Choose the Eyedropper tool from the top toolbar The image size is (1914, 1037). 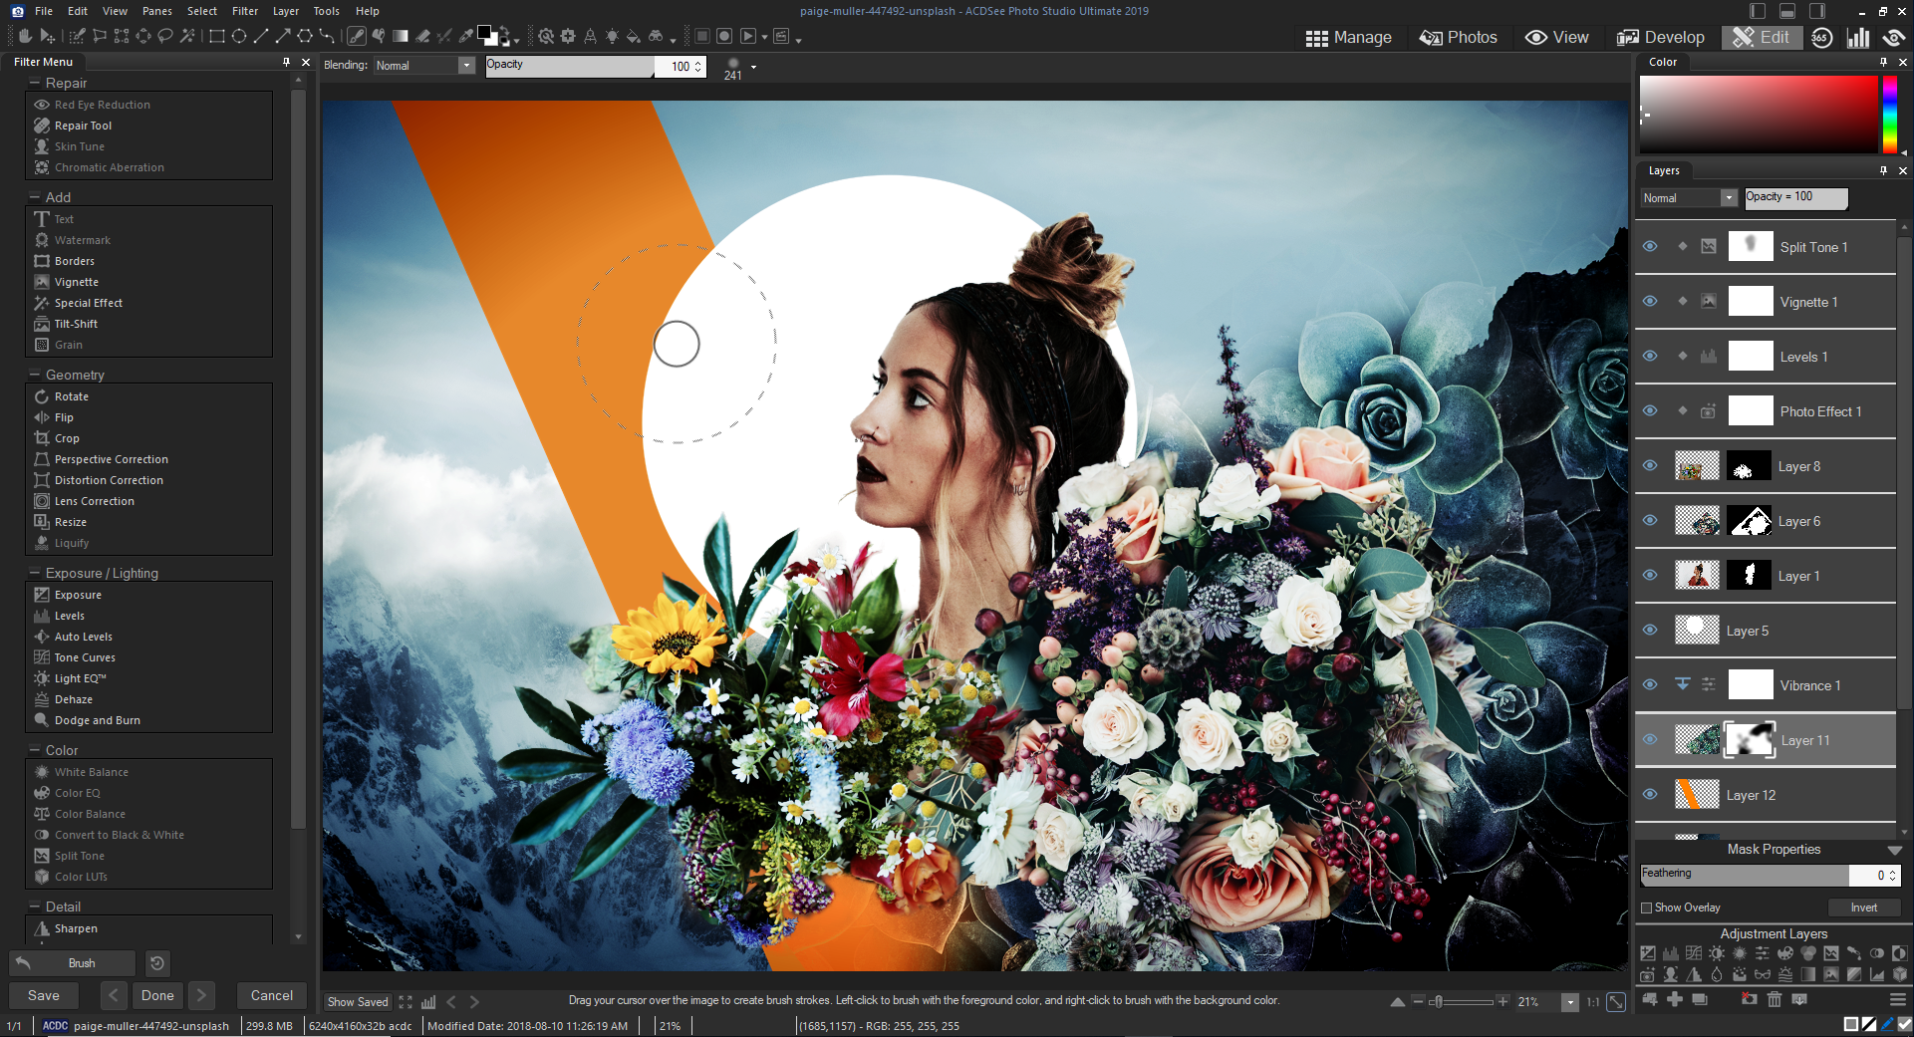[x=465, y=36]
